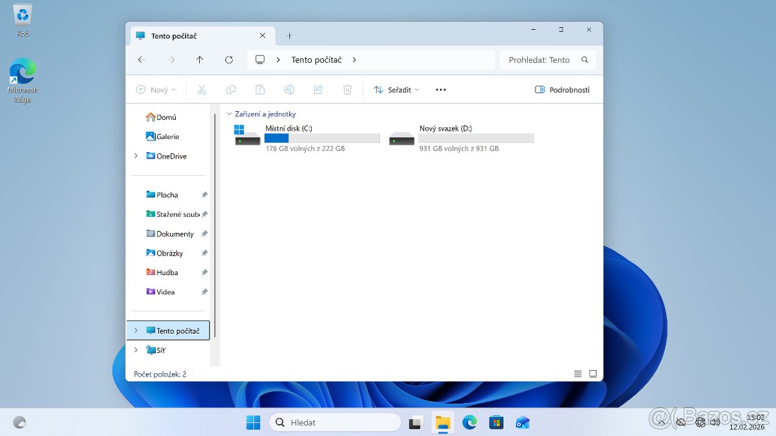This screenshot has height=436, width=776.
Task: Click the Refresh icon in navigation bar
Action: [x=229, y=60]
